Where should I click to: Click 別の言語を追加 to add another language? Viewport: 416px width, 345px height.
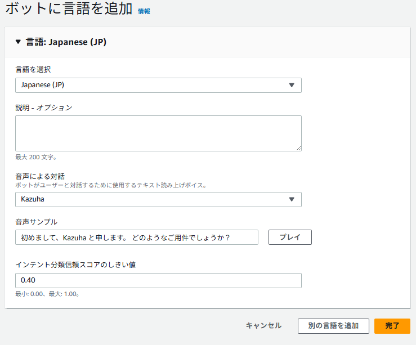pyautogui.click(x=333, y=326)
